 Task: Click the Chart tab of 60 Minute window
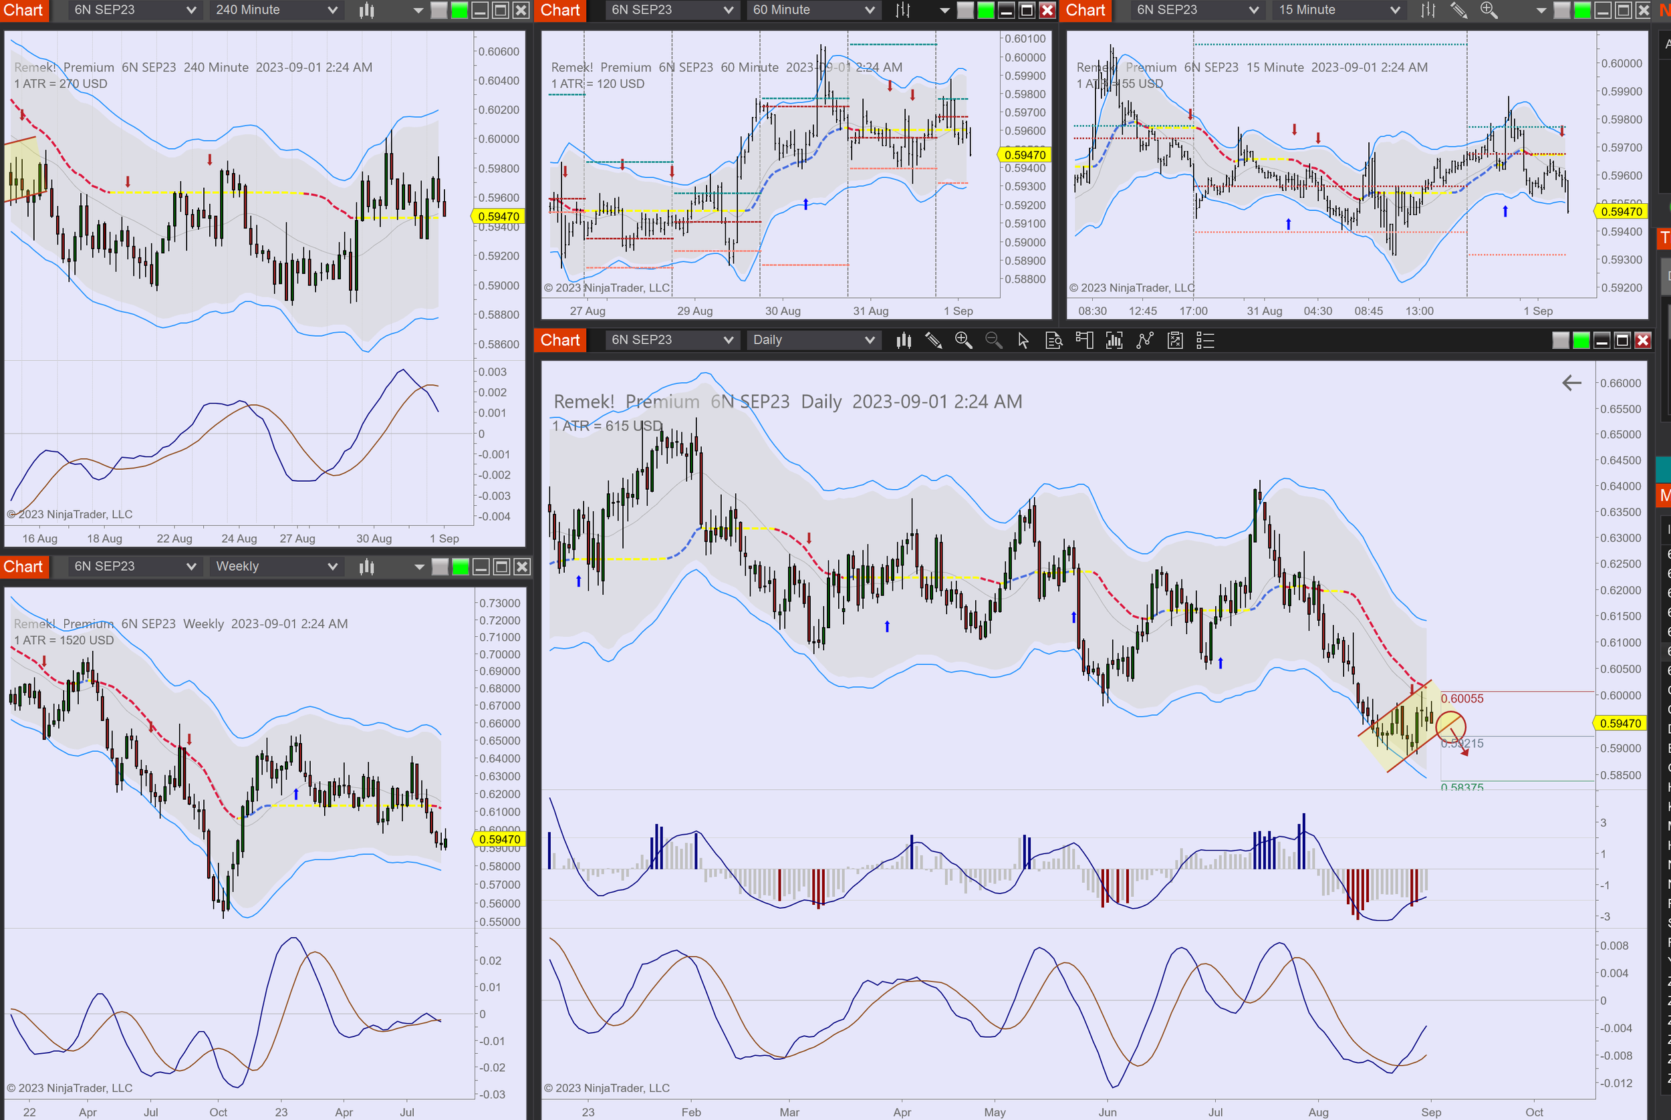[559, 10]
